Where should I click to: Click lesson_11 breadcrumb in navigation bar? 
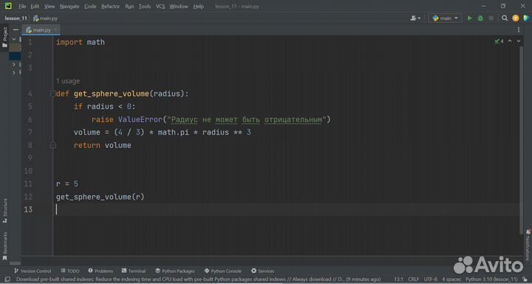coord(16,18)
